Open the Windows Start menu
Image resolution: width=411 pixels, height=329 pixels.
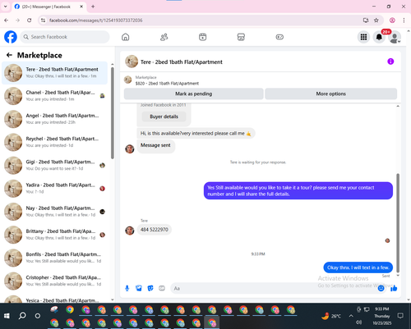(x=7, y=316)
